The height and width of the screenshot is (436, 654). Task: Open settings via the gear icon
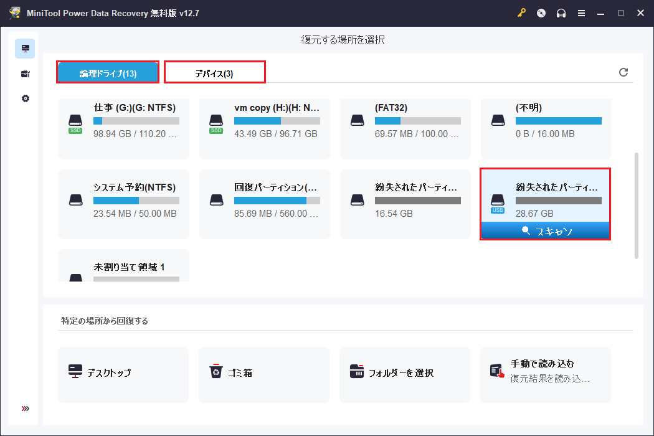tap(24, 98)
